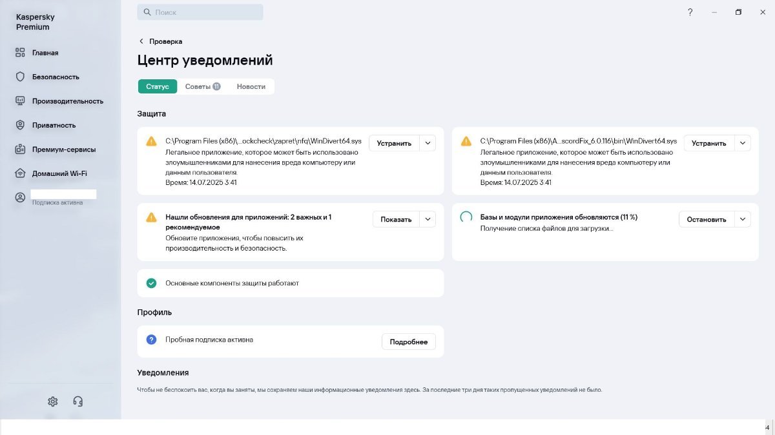Expand dropdown next to Остановить button
This screenshot has width=775, height=435.
pyautogui.click(x=743, y=219)
